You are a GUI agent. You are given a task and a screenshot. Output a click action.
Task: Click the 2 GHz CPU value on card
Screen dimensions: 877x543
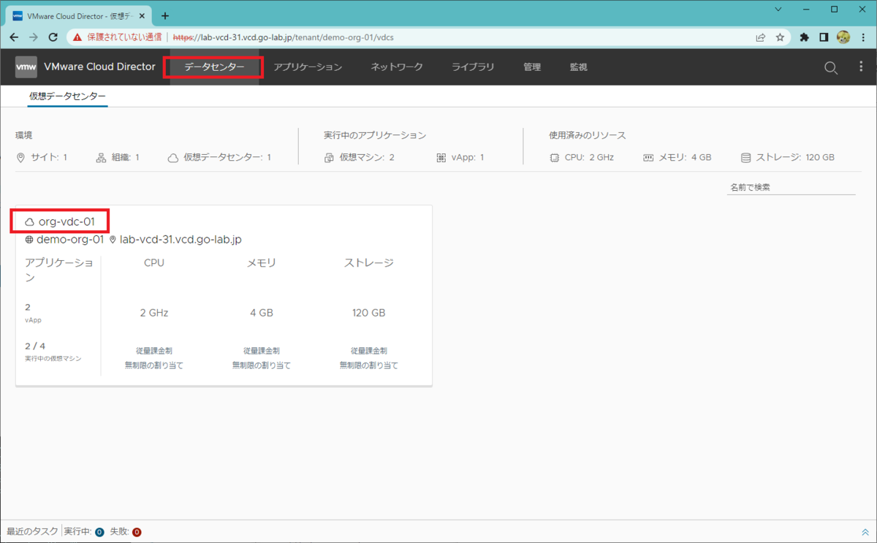[154, 313]
